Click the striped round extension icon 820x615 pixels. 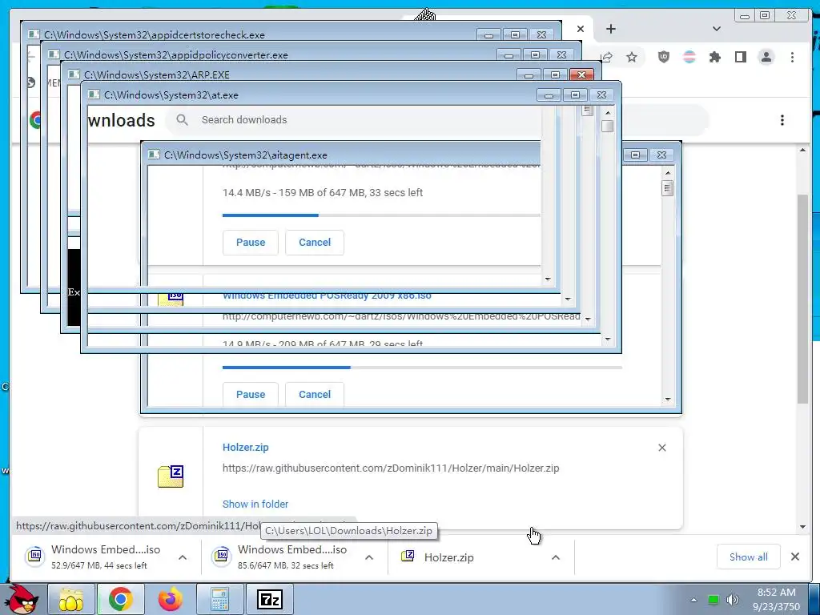(689, 57)
